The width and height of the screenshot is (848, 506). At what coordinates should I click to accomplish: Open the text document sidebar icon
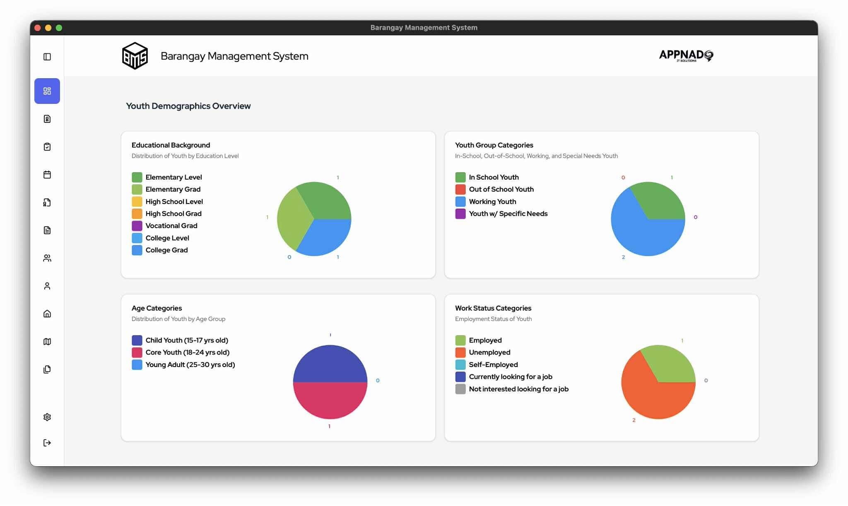(x=47, y=230)
